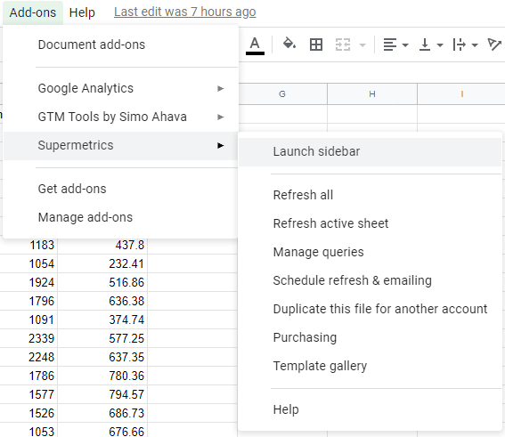
Task: Expand the merge cells dropdown arrow
Action: tap(362, 45)
